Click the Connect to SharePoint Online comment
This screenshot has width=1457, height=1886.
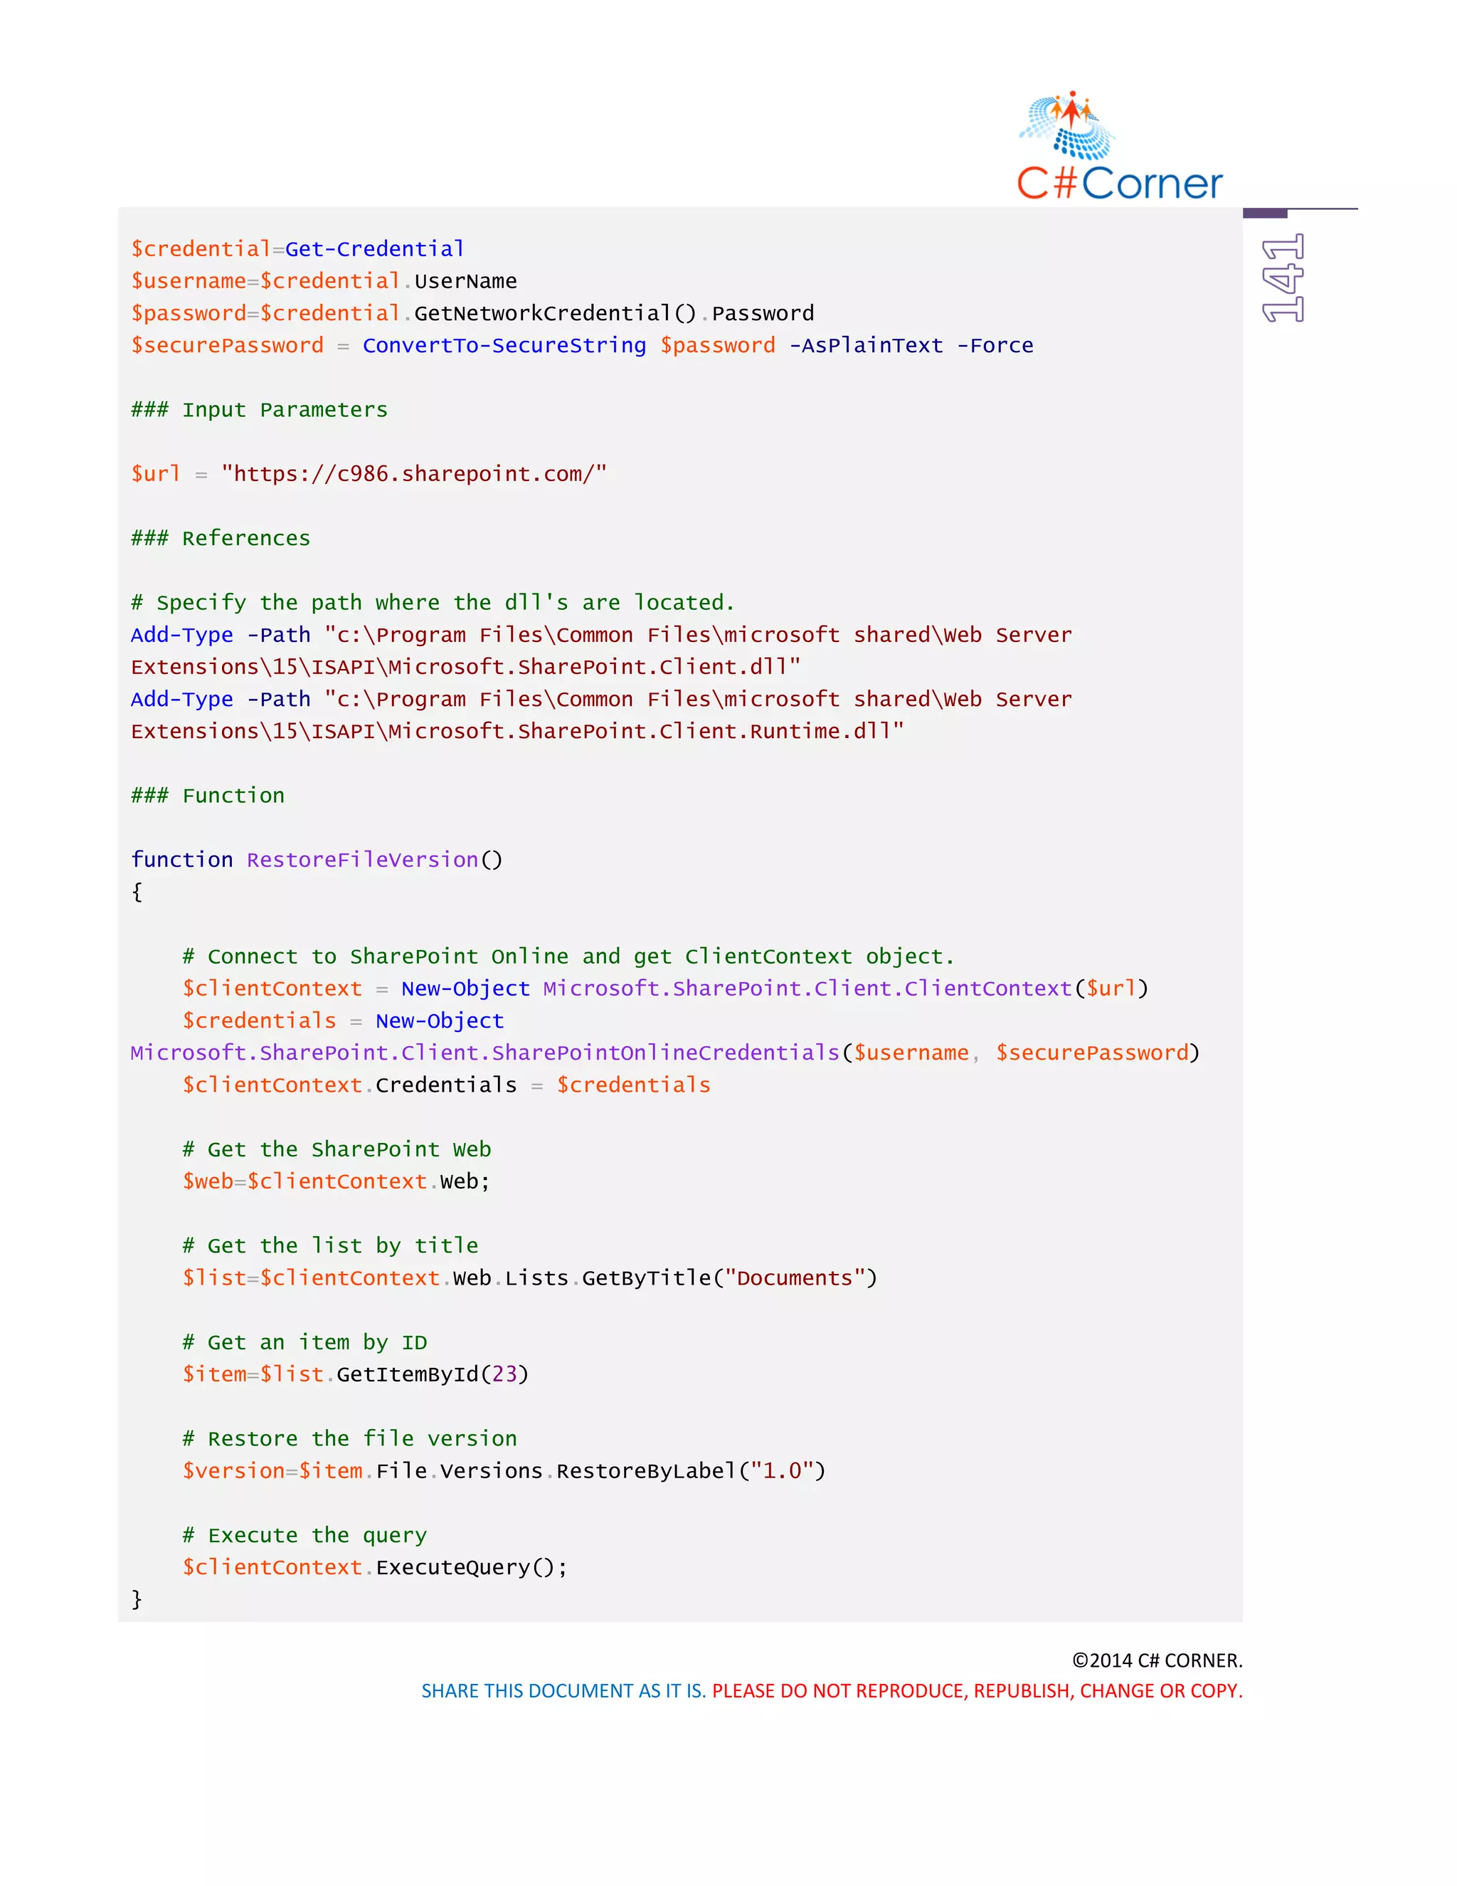568,957
